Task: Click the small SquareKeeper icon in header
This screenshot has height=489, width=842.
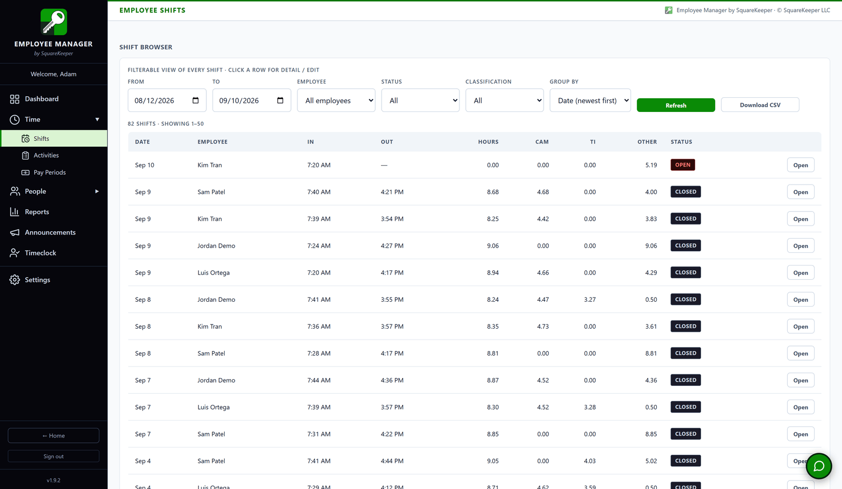Action: pos(668,10)
